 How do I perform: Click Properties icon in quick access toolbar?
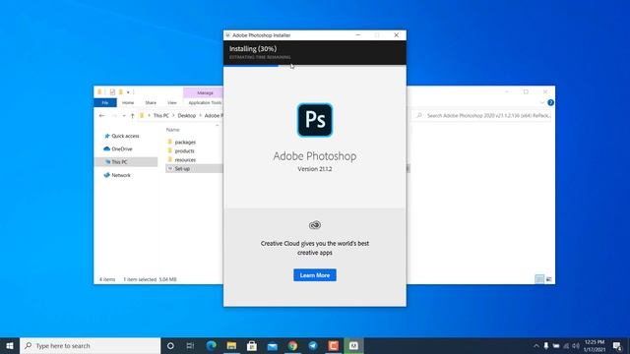(x=112, y=92)
